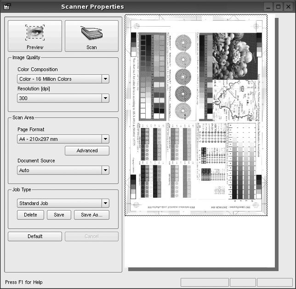Click the greyed-out Cancel button
Image resolution: width=296 pixels, height=289 pixels.
(92, 236)
